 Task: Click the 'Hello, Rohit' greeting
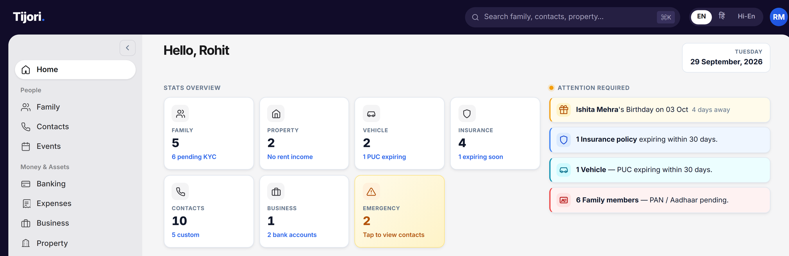196,50
